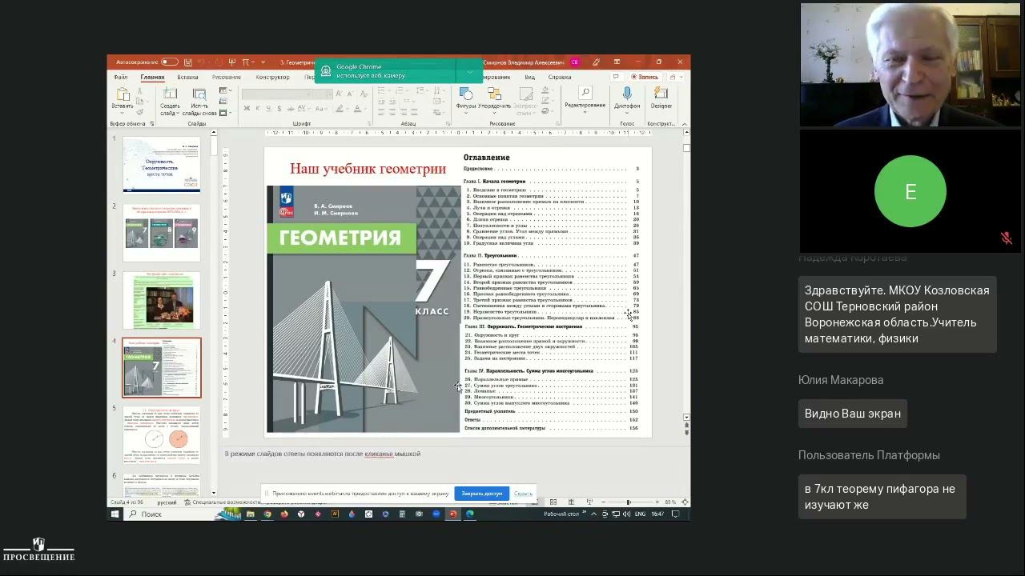Switch to the Вид ribbon tab
The image size is (1025, 576).
pos(529,78)
